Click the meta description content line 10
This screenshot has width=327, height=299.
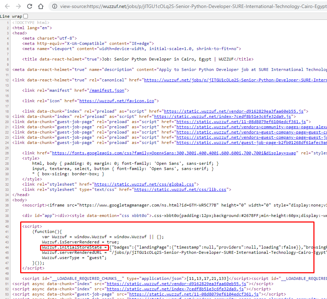pyautogui.click(x=170, y=70)
